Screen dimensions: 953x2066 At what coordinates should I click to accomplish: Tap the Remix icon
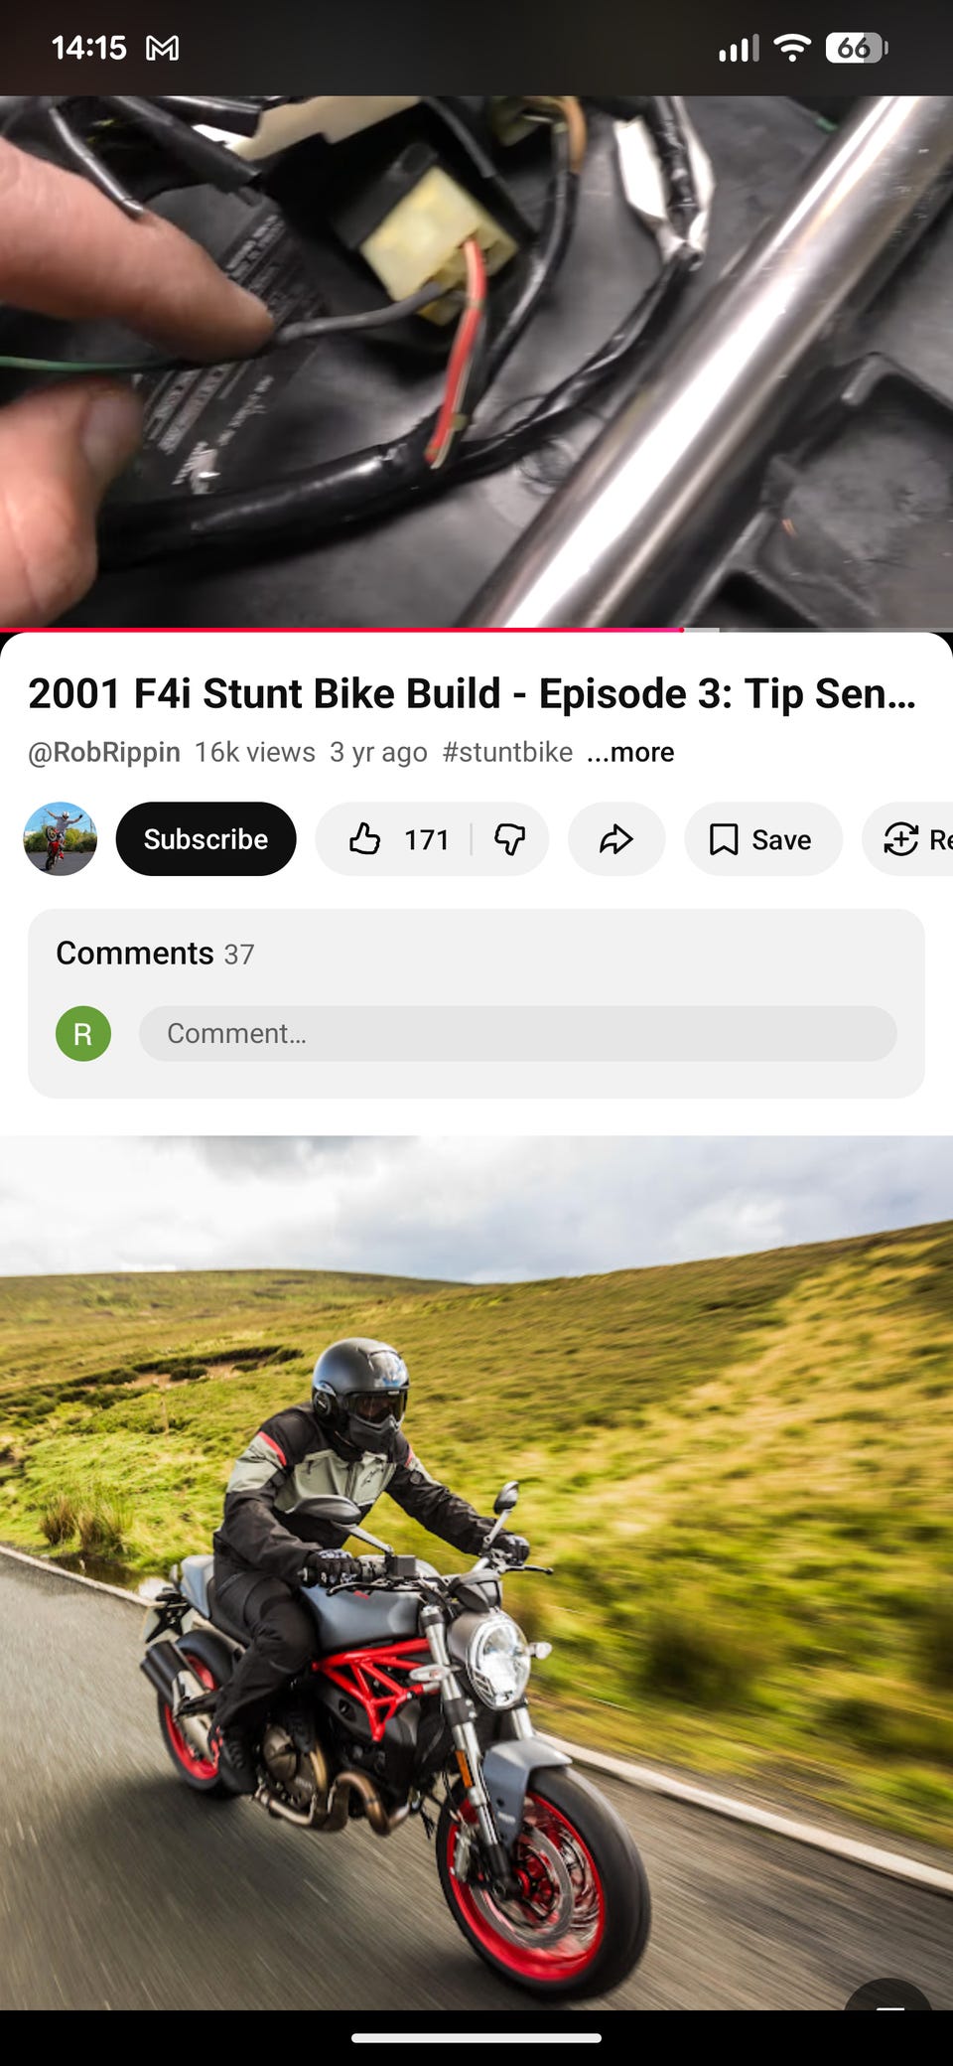click(x=900, y=839)
